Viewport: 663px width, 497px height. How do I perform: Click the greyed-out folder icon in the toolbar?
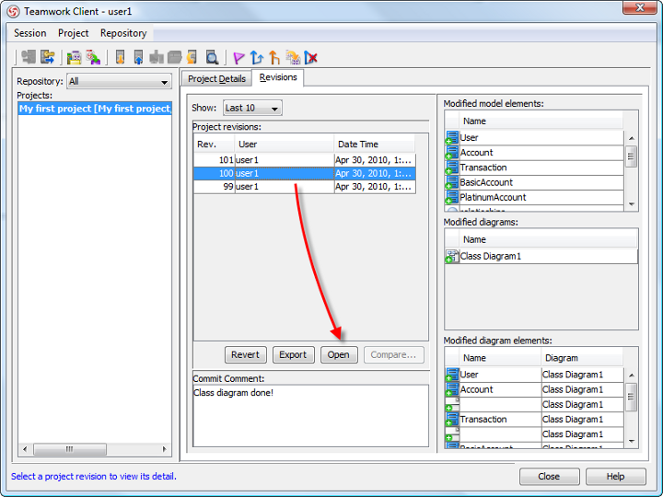(174, 57)
